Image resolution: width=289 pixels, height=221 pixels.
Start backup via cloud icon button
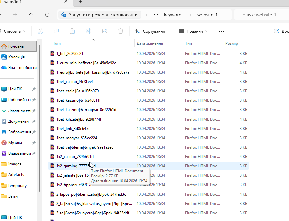tap(100, 15)
